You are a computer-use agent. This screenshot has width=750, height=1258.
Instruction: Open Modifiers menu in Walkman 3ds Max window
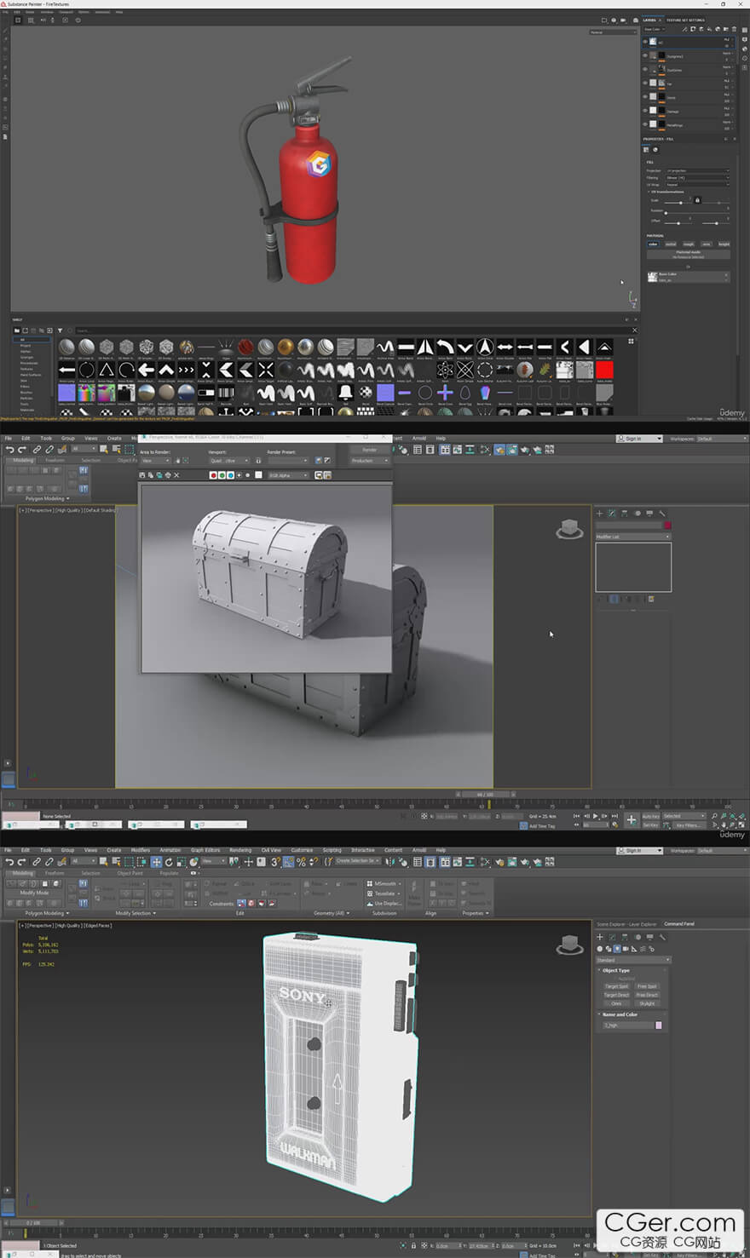click(141, 850)
